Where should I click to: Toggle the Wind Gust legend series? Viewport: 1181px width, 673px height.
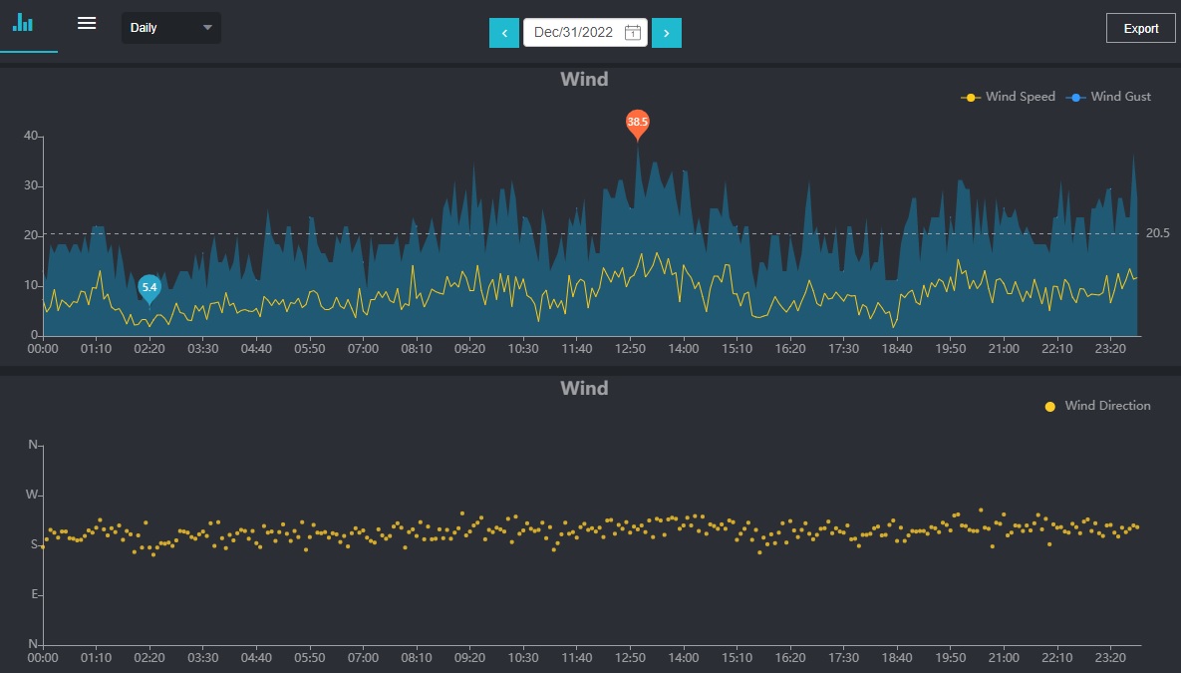1120,97
